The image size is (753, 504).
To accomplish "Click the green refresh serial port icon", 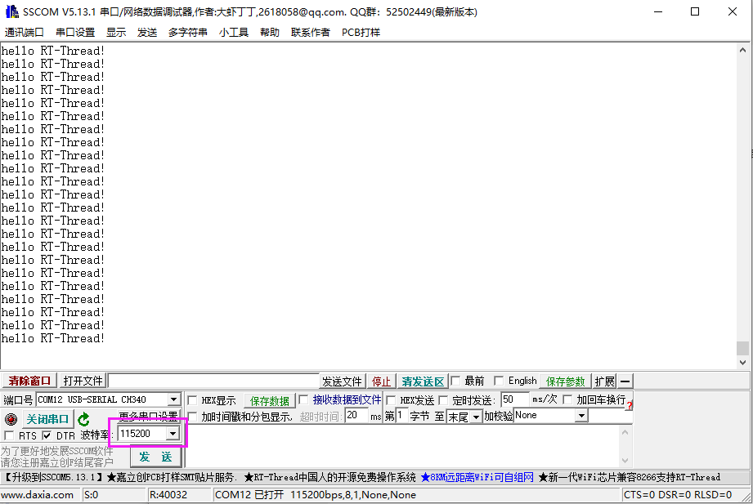I will [x=83, y=419].
